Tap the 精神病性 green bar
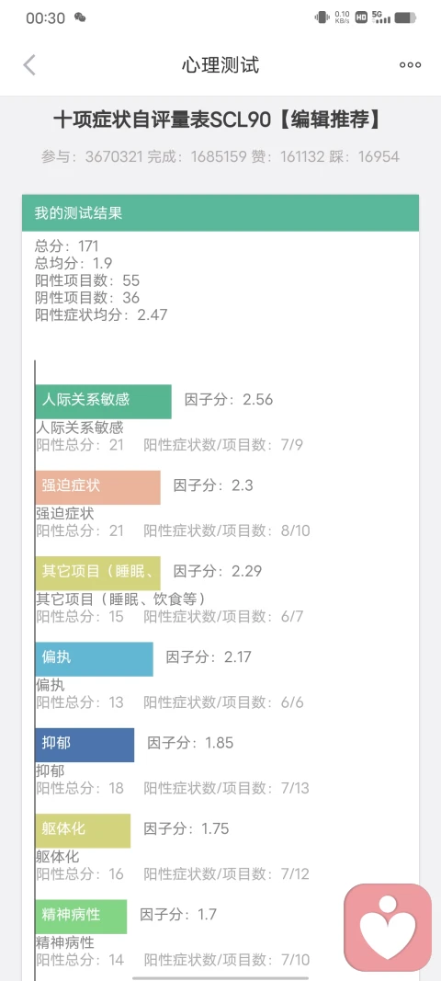The image size is (441, 981). point(81,916)
